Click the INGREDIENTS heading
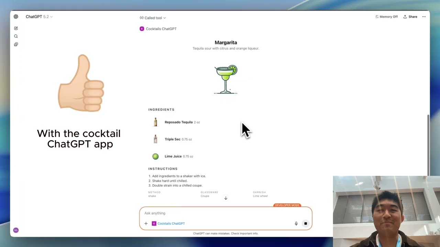This screenshot has width=440, height=247. [x=161, y=109]
